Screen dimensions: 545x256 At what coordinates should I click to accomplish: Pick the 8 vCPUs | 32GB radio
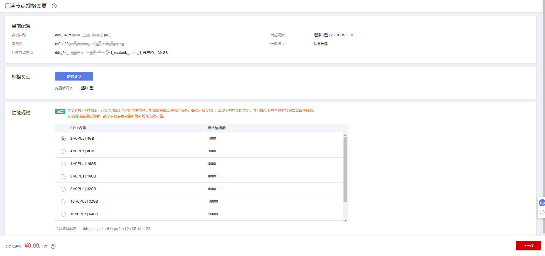click(x=63, y=189)
